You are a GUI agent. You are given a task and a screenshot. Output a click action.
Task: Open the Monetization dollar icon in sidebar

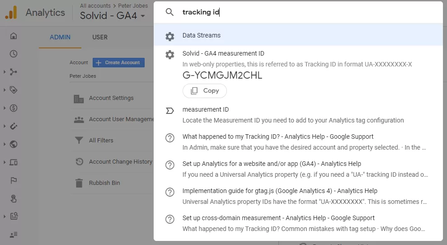point(14,108)
